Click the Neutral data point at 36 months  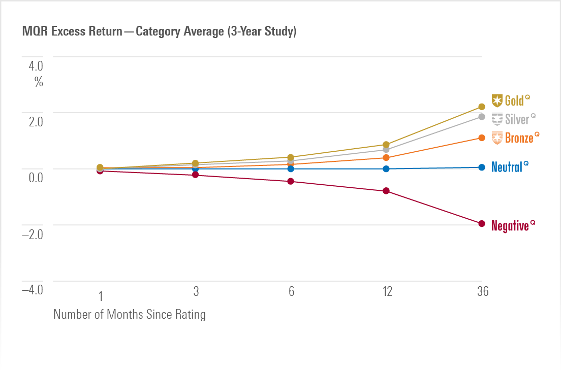click(482, 167)
